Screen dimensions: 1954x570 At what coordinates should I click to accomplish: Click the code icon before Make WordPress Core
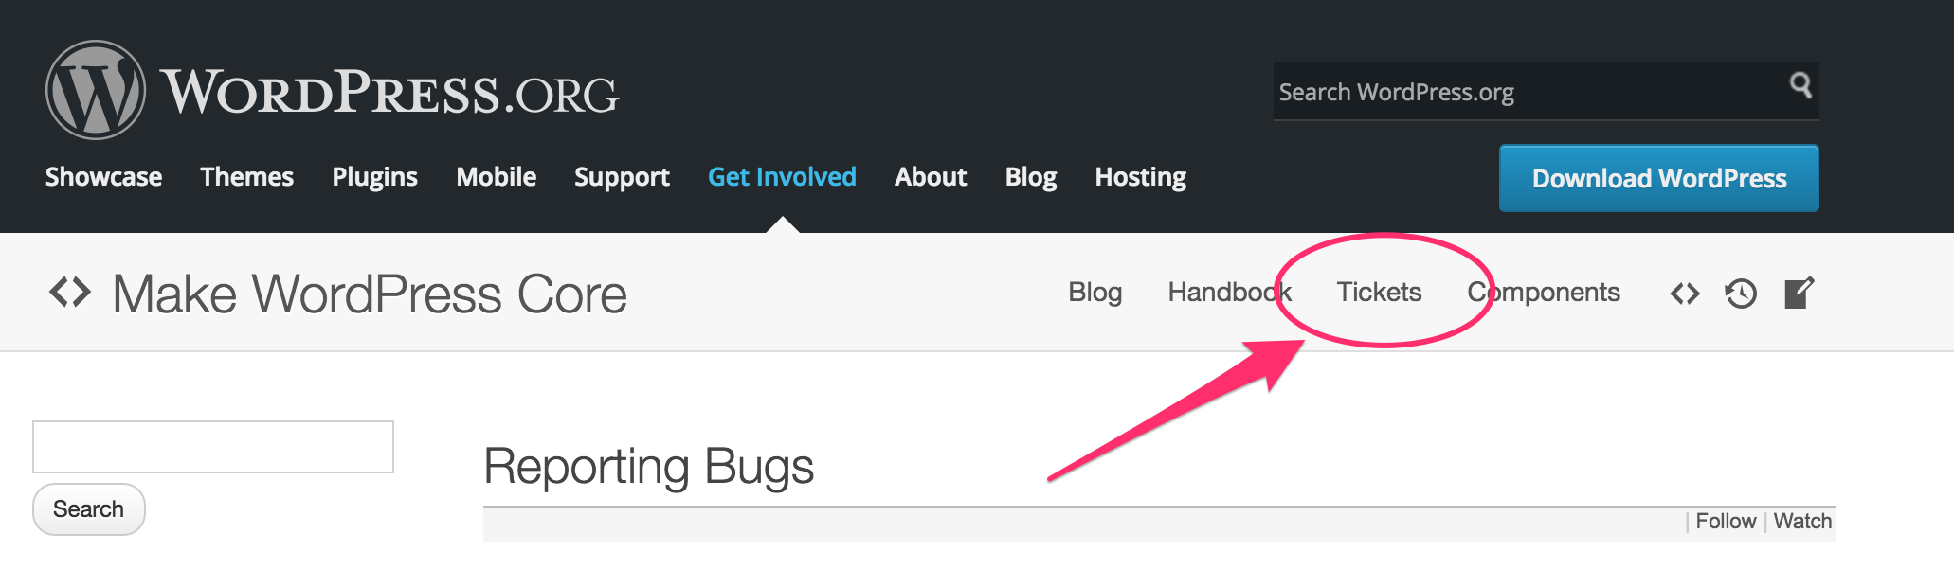pos(70,293)
